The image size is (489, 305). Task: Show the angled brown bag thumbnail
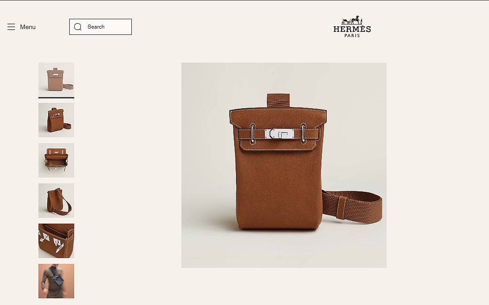point(56,120)
